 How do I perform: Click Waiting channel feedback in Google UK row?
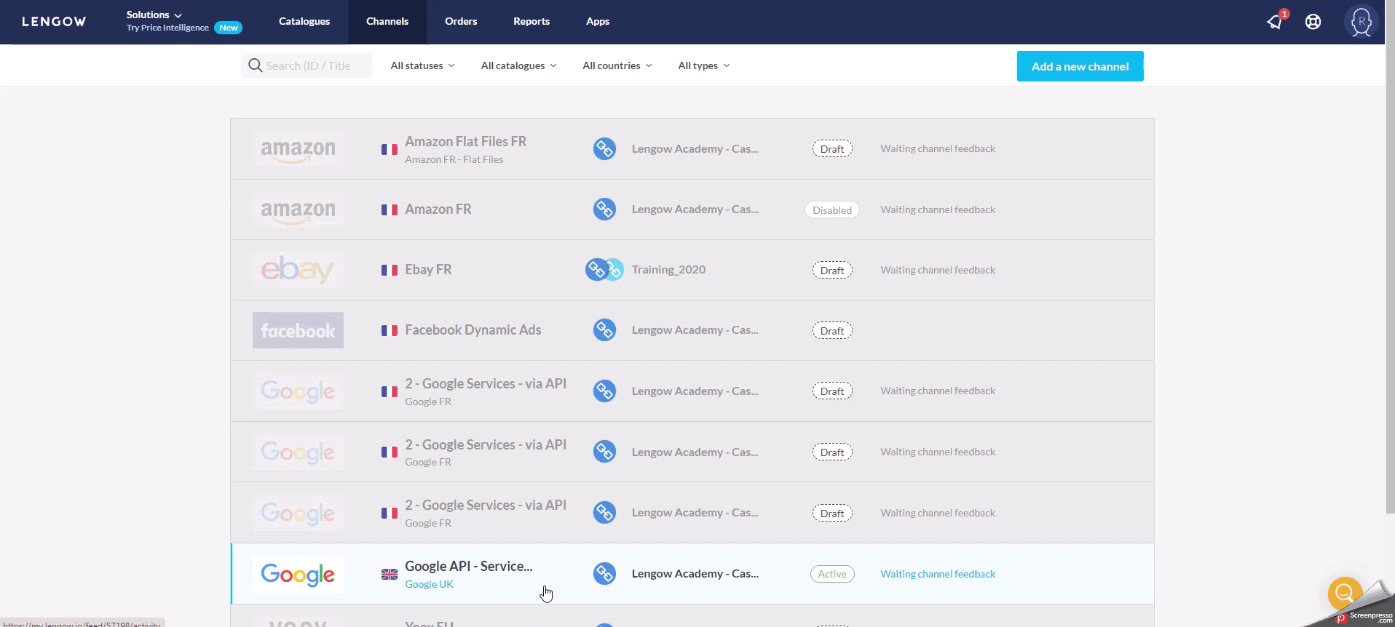tap(938, 574)
